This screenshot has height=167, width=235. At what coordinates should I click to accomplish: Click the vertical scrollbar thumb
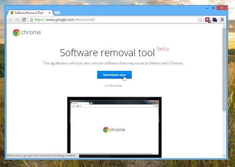(x=224, y=69)
